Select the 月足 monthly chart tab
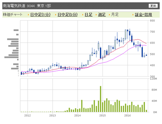Image resolution: width=162 pixels, height=124 pixels. tap(115, 14)
